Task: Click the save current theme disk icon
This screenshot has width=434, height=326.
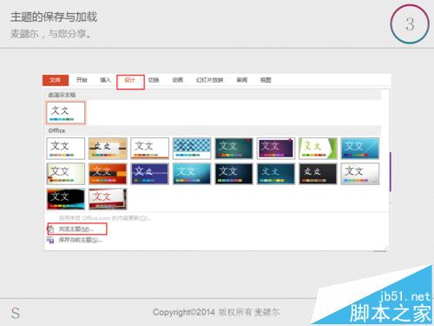Action: click(50, 240)
